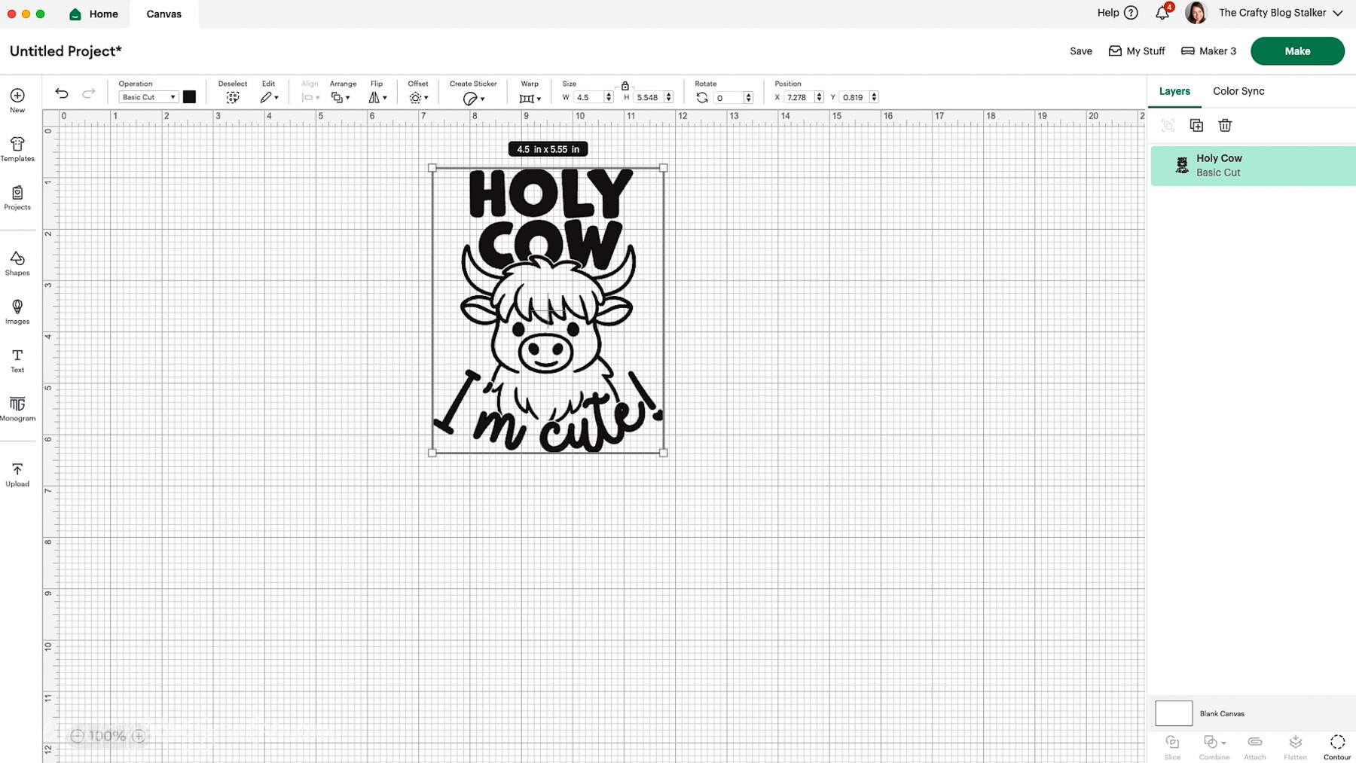1356x763 pixels.
Task: Open Templates in the left sidebar
Action: point(17,149)
